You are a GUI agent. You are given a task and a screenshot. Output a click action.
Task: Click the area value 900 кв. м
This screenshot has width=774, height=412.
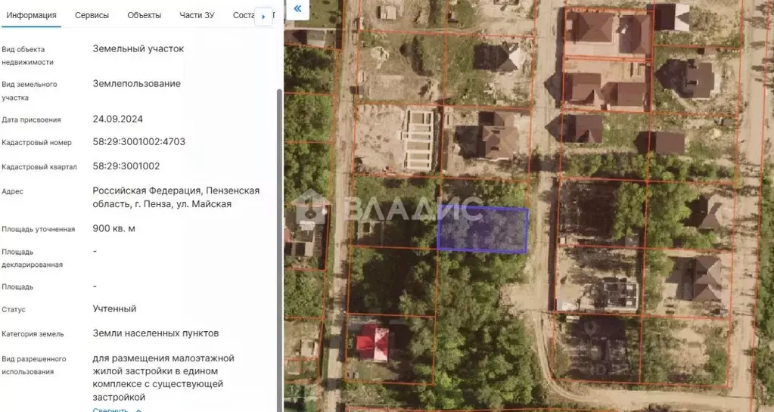[x=113, y=228]
